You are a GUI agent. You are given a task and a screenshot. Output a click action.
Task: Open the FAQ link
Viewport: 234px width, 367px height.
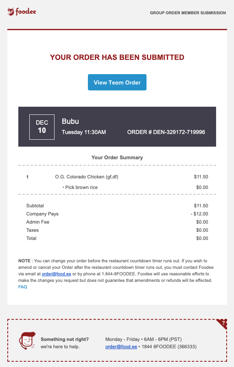pyautogui.click(x=23, y=287)
